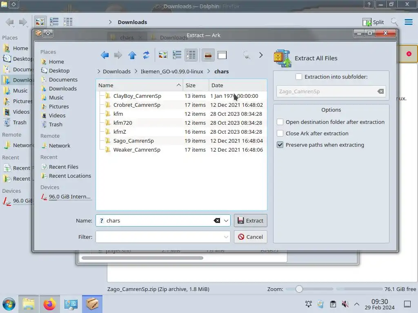Open Network in dialog Places panel
The image size is (418, 313).
coord(60,145)
